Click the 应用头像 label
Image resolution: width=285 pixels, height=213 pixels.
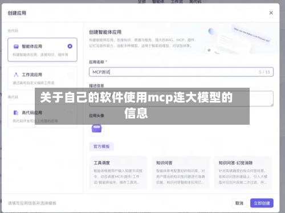click(x=96, y=116)
